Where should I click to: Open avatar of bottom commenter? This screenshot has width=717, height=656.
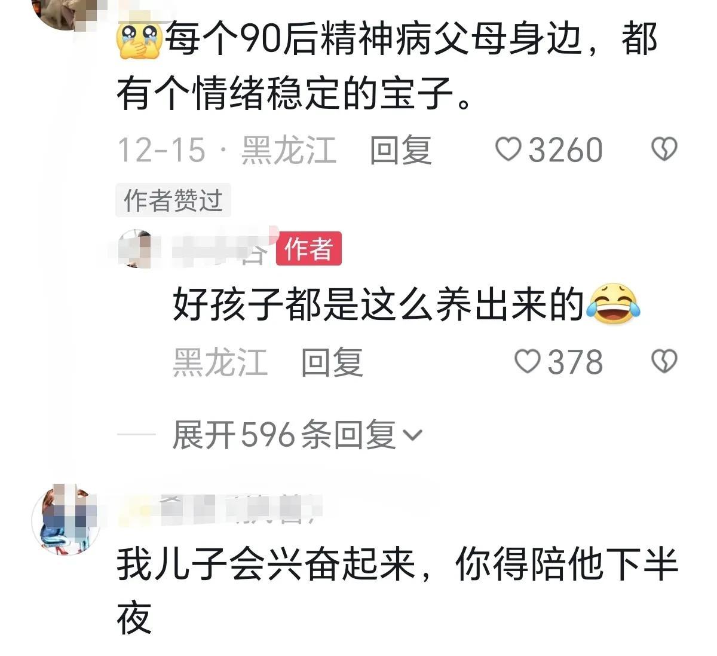tap(66, 519)
